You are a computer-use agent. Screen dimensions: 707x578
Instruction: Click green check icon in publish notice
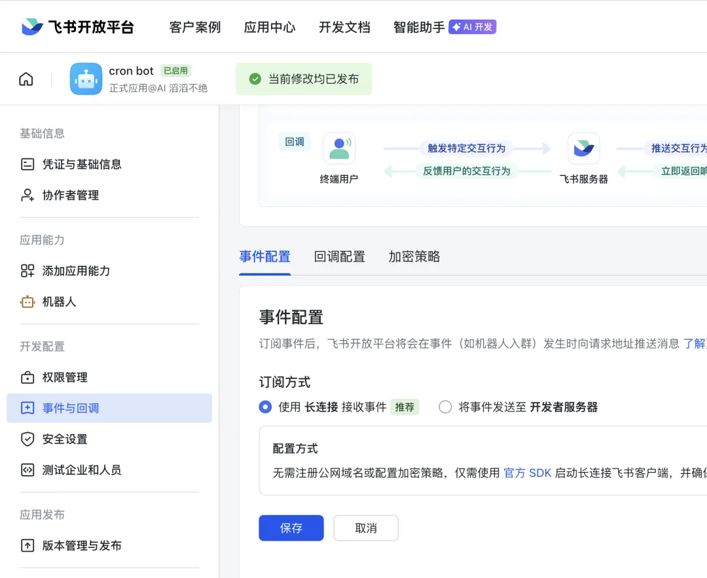[255, 79]
